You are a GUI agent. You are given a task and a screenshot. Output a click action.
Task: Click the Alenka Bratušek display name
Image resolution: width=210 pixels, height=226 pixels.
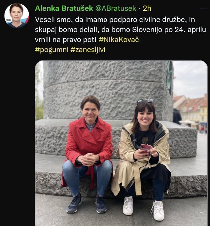[64, 8]
